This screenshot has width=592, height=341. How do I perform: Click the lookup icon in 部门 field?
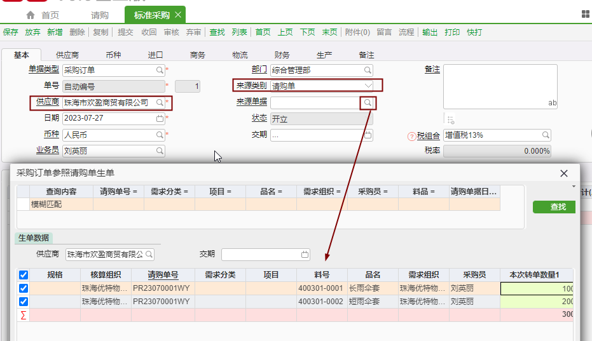pos(368,70)
